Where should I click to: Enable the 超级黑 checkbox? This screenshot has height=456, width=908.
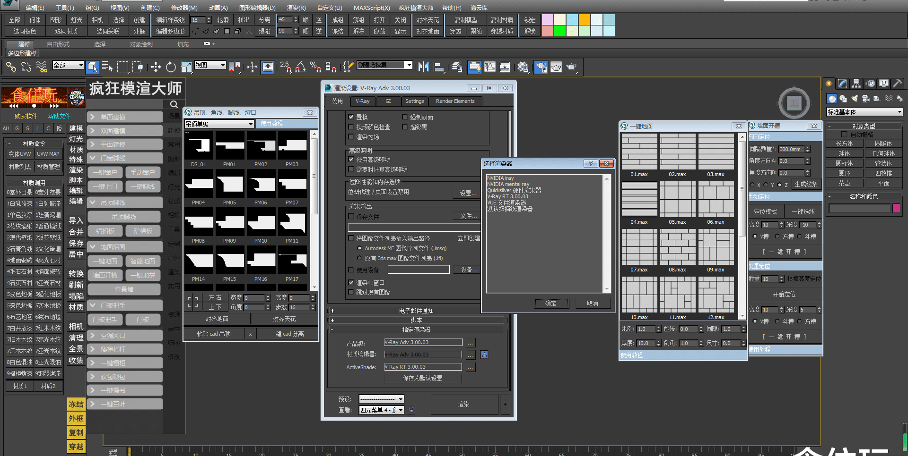point(405,127)
